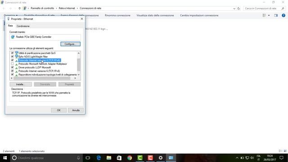
Task: Click the Installa button
Action: (x=21, y=84)
